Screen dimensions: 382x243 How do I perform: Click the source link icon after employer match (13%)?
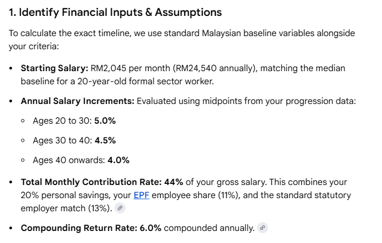point(120,208)
